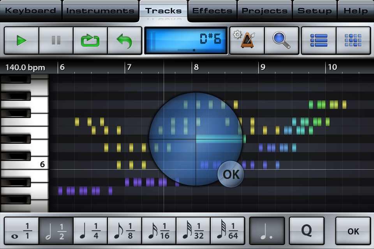
Task: Select whole note 1/1 length
Action: pyautogui.click(x=21, y=231)
